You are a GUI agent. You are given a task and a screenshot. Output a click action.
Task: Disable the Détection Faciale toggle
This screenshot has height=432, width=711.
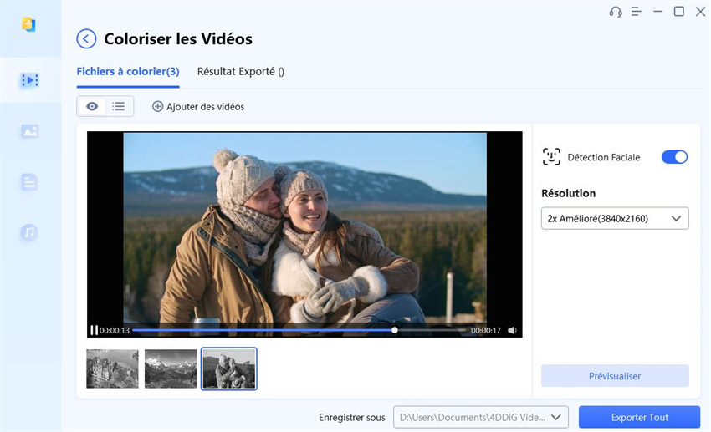tap(674, 157)
